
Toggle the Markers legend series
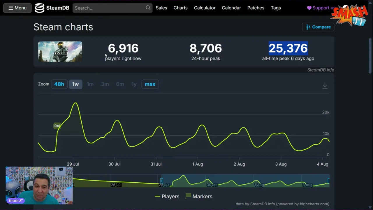[x=199, y=196]
